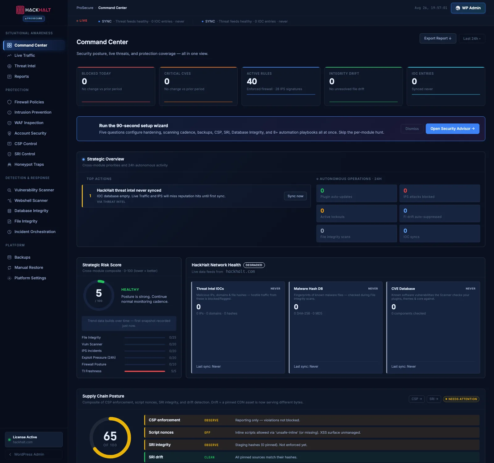Open the Backups menu item

[34, 257]
